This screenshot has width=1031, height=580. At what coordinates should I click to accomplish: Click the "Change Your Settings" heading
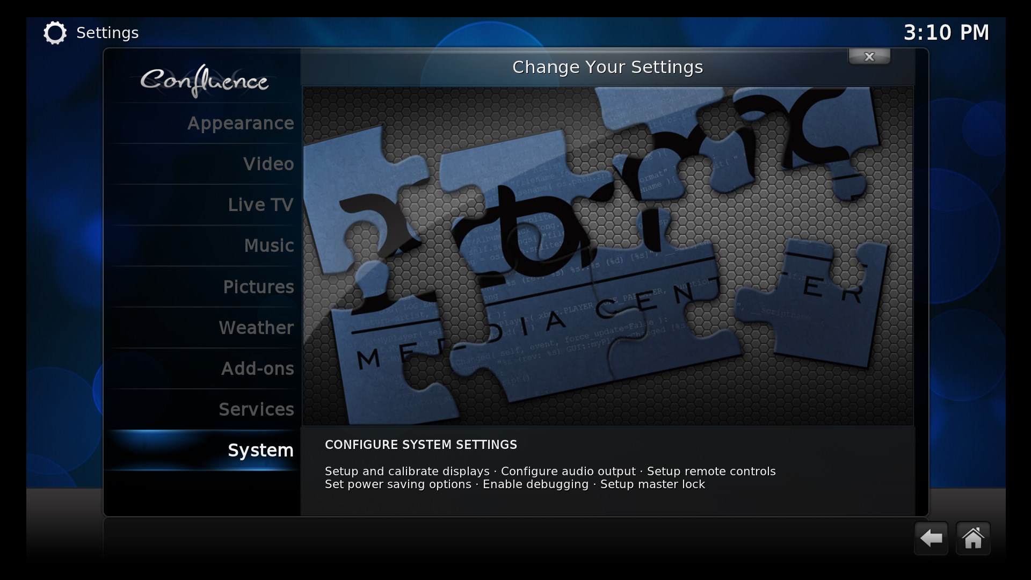(x=607, y=67)
